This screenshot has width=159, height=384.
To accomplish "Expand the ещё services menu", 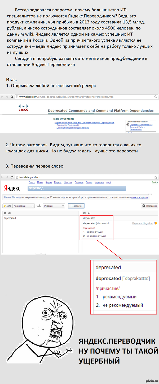I will click(x=109, y=182).
